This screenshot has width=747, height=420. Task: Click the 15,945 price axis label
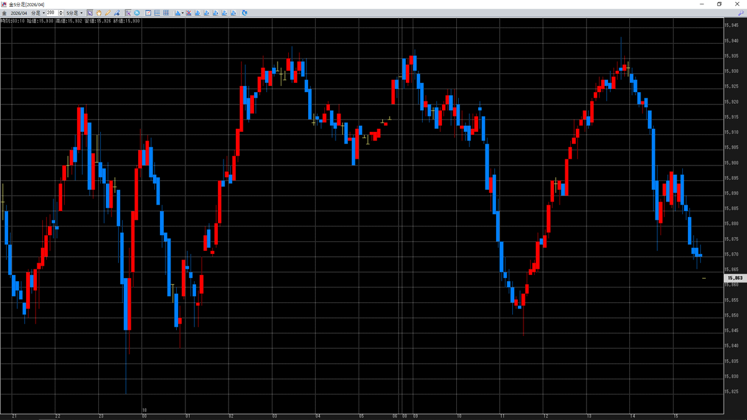[x=732, y=25]
